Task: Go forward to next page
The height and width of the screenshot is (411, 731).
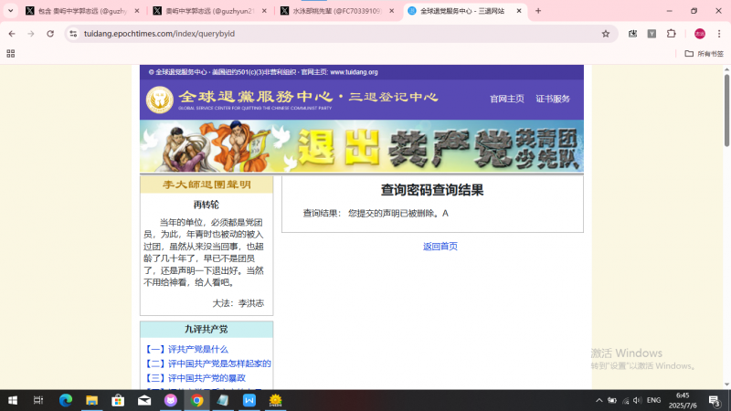Action: (31, 34)
